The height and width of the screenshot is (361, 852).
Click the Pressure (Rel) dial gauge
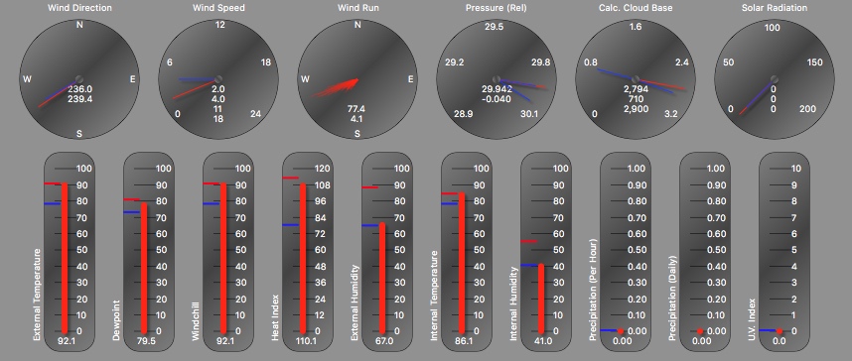pos(497,78)
